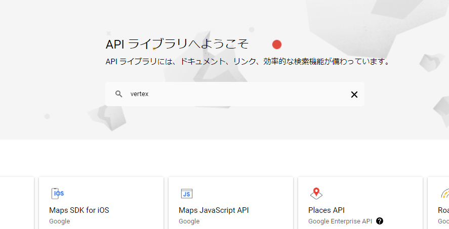Open the Places API map pin icon
The image size is (449, 229).
[x=316, y=194]
